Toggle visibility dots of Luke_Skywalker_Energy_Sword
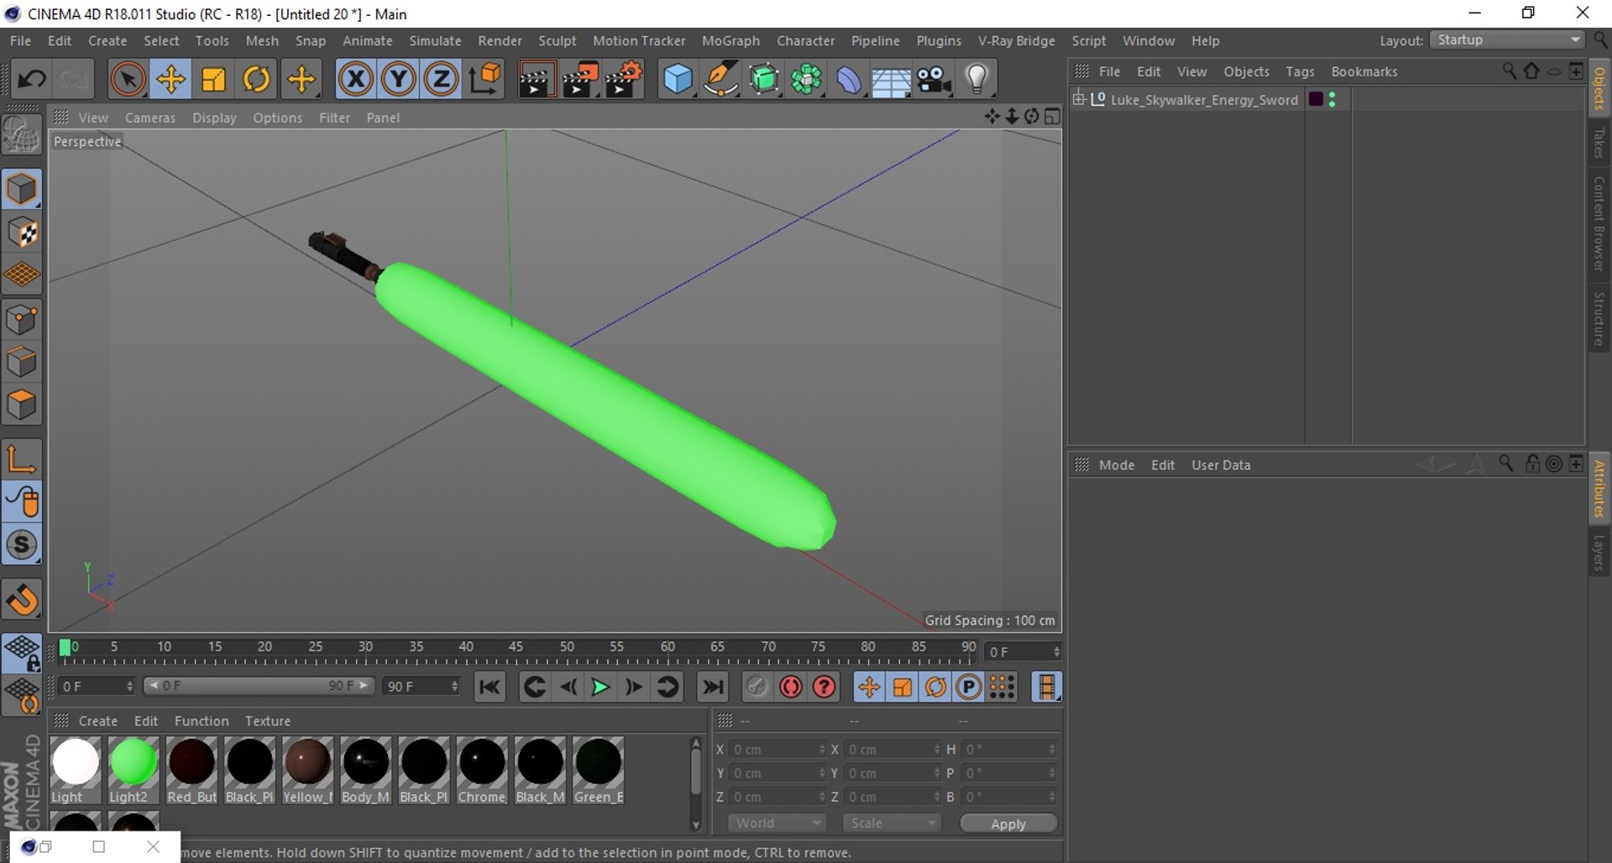 pyautogui.click(x=1332, y=99)
